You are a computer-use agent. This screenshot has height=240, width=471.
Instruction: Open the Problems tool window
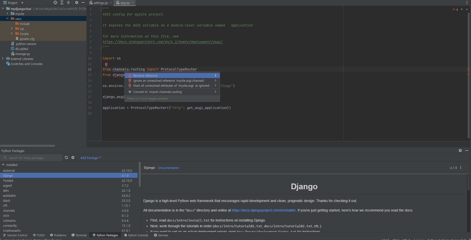click(x=58, y=235)
